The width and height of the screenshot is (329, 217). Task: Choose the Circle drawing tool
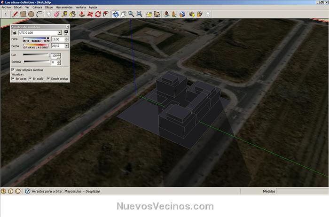point(31,14)
